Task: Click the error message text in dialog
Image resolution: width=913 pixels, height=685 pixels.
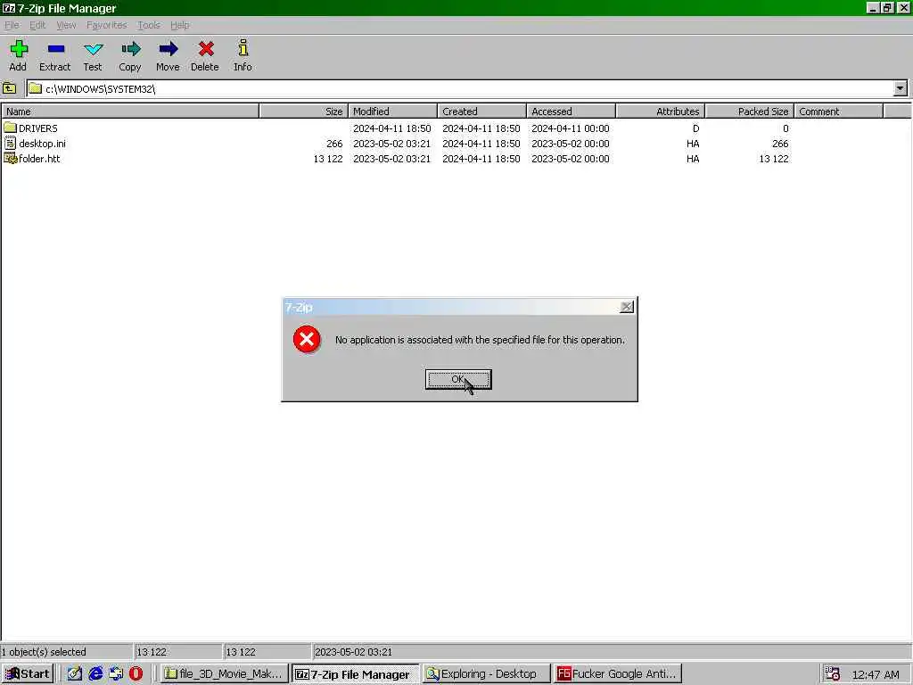Action: tap(480, 340)
